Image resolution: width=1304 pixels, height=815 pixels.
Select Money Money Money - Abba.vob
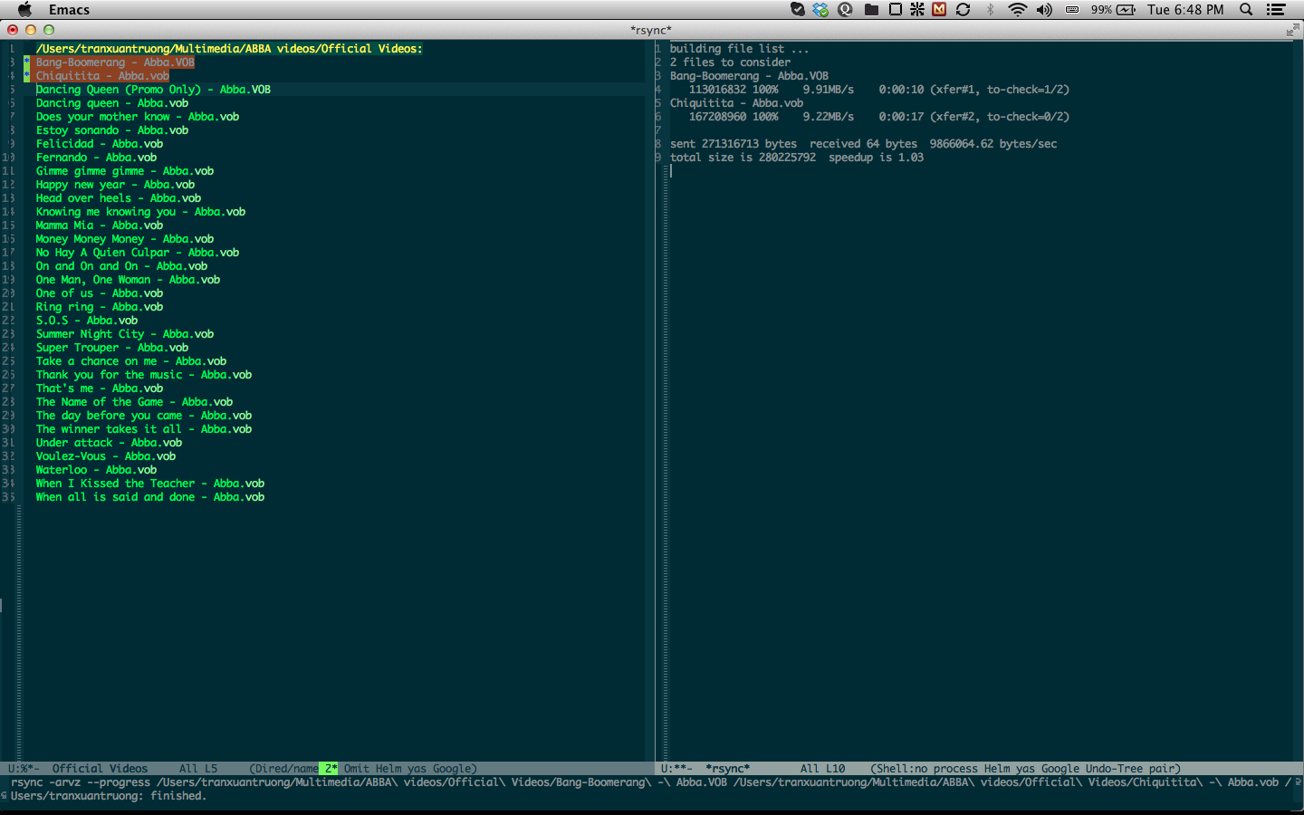point(125,239)
